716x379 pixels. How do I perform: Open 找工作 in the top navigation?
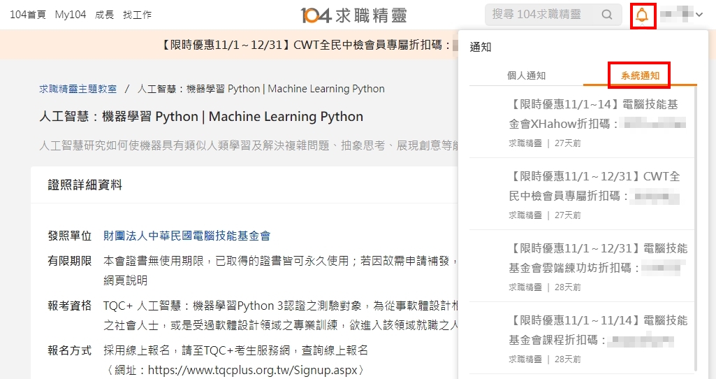(x=137, y=15)
